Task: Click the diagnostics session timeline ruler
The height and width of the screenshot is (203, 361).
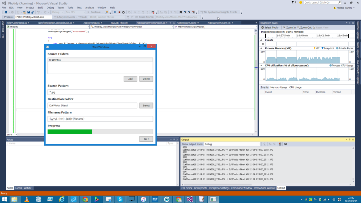Action: (x=307, y=36)
